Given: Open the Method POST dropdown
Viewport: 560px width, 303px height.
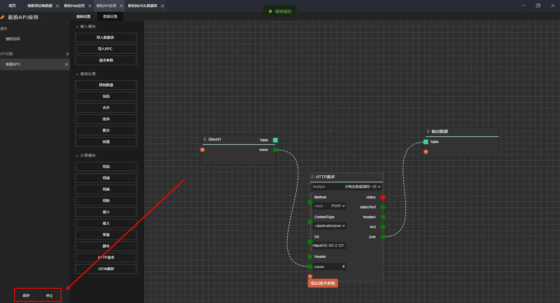Looking at the screenshot, I should (x=338, y=206).
